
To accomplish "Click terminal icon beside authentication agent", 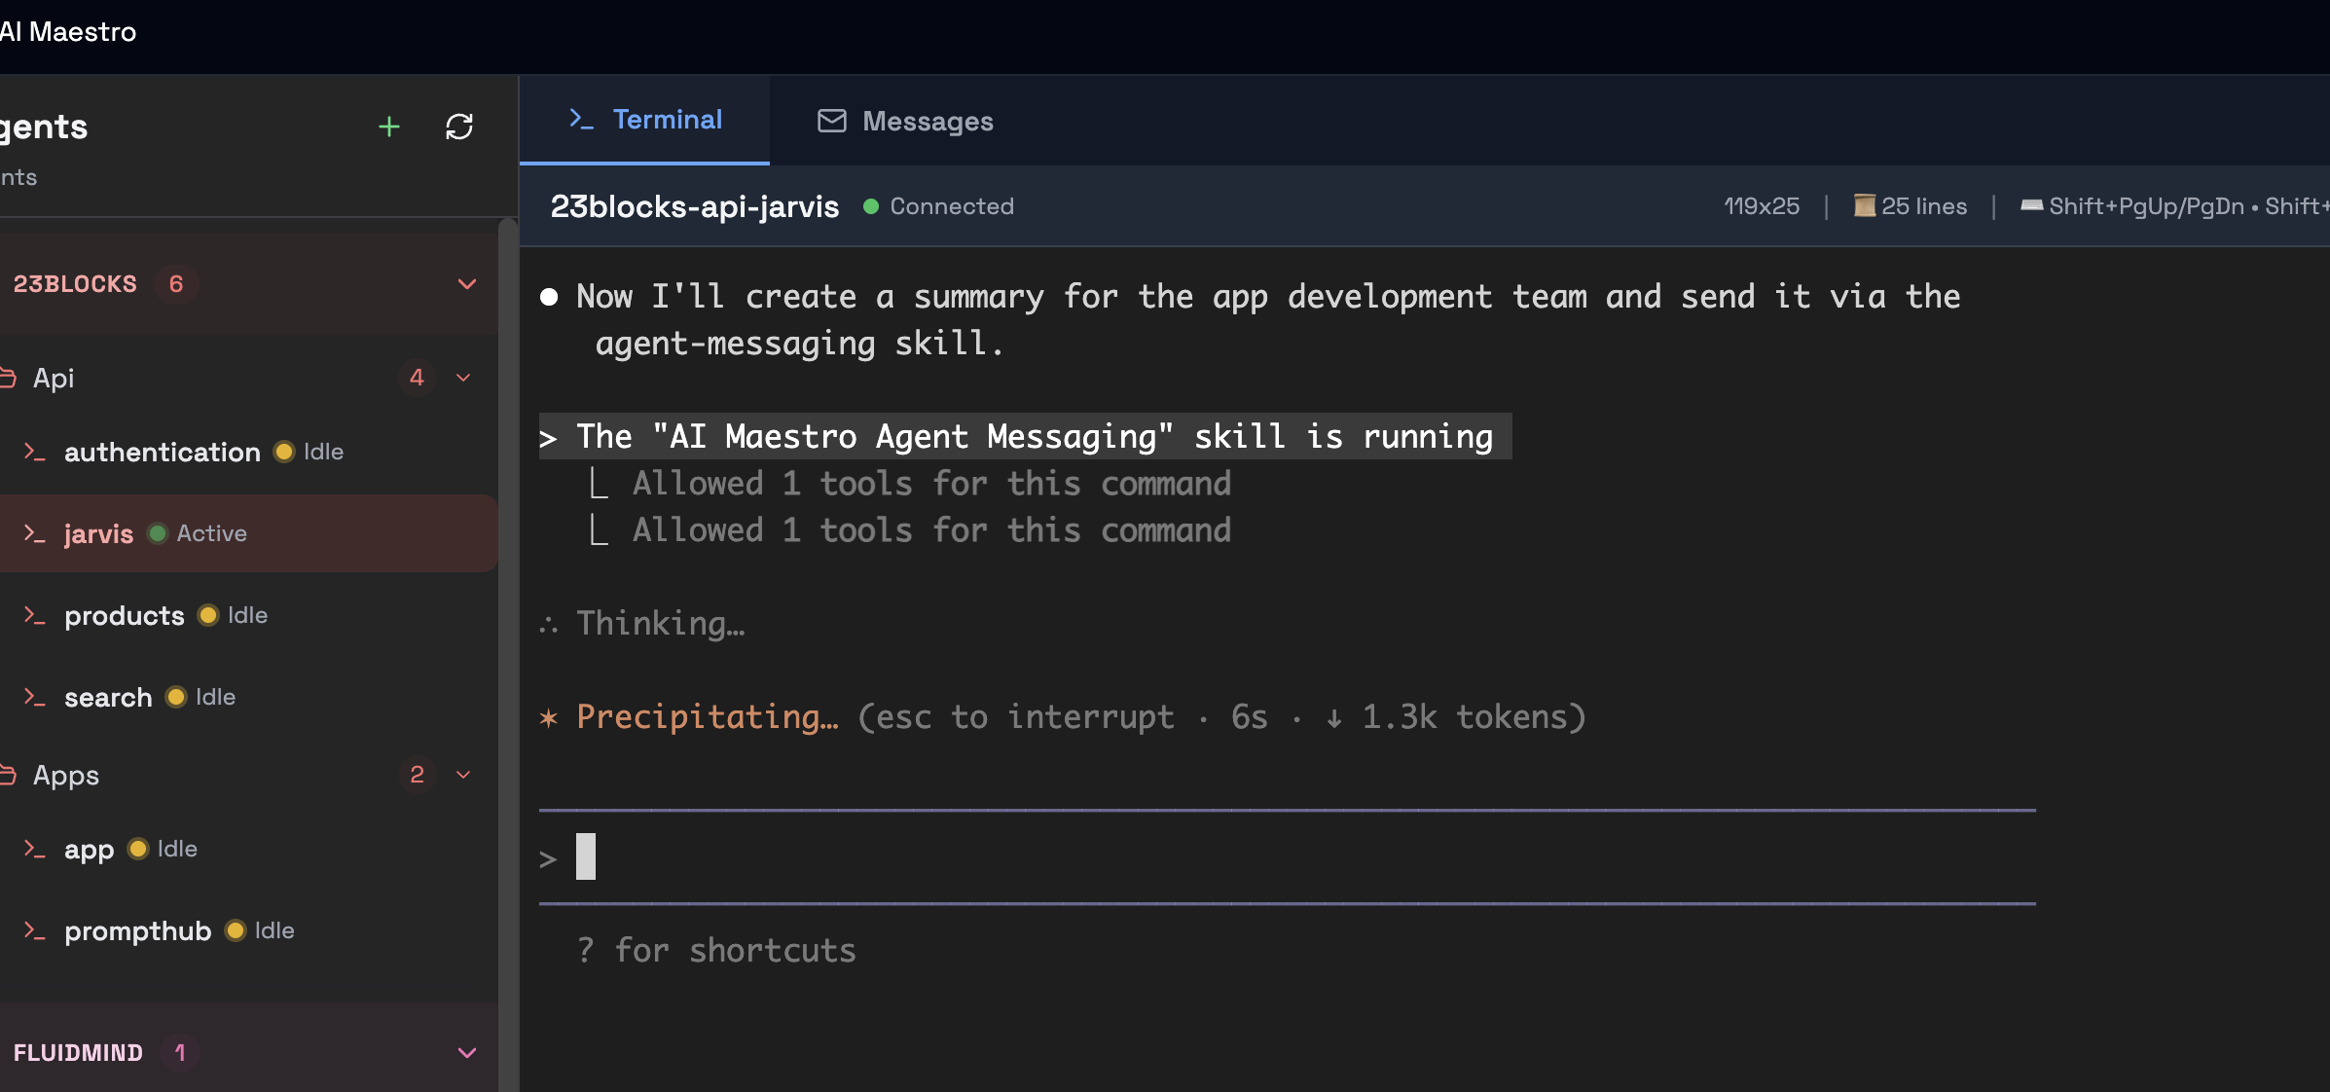I will 35,452.
